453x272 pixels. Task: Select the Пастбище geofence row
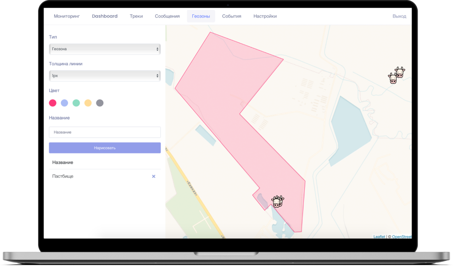tap(105, 176)
